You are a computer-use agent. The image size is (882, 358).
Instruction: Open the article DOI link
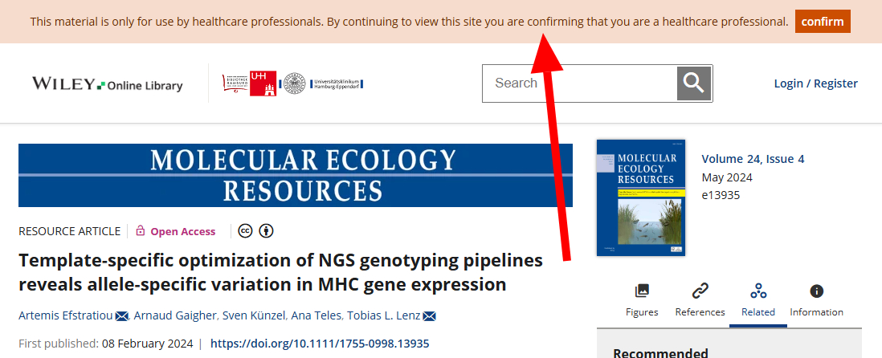[320, 344]
